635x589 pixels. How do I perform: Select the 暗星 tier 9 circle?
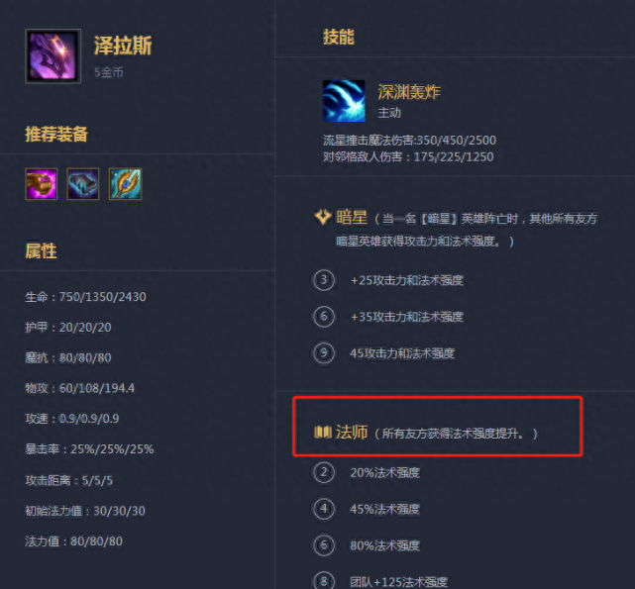click(324, 353)
